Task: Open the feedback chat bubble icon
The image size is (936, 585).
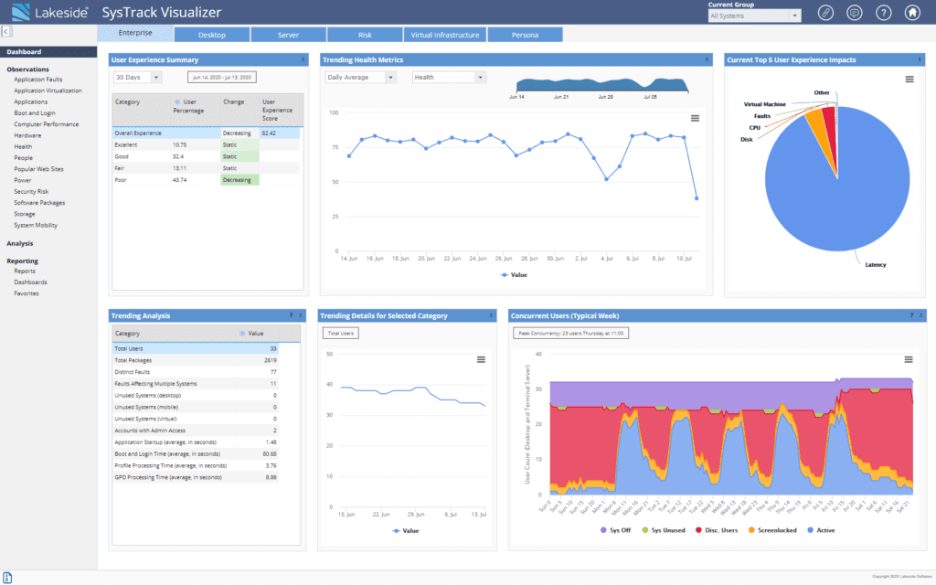Action: tap(855, 13)
